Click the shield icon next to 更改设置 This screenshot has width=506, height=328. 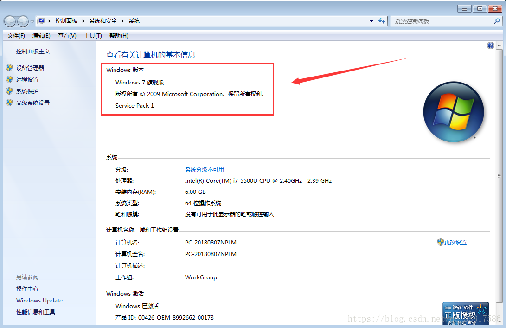click(x=441, y=242)
